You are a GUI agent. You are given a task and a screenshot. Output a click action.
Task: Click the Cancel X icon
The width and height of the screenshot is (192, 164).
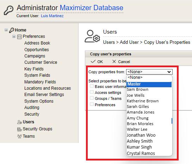point(114,61)
